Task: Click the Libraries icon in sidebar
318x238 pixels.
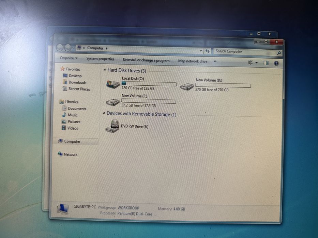Action: point(62,102)
